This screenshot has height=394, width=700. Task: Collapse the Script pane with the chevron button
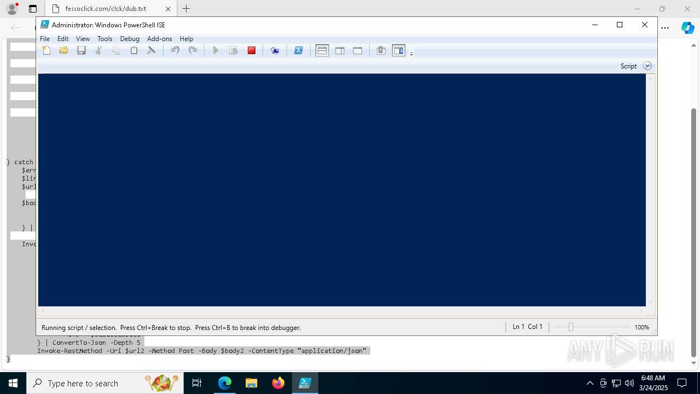click(647, 66)
